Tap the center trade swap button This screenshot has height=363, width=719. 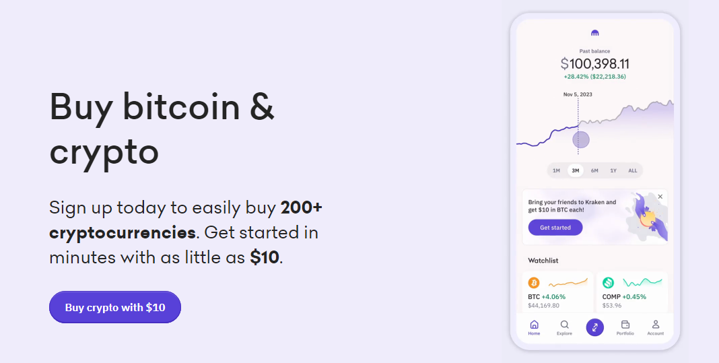595,328
